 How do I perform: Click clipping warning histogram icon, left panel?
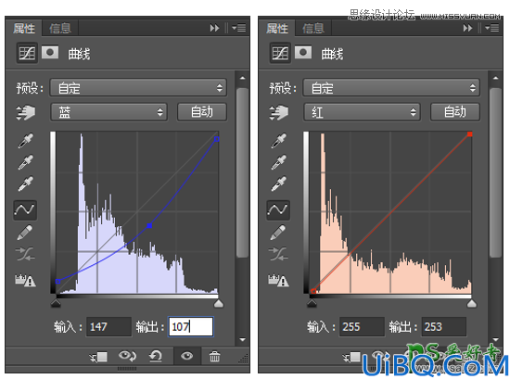click(25, 280)
